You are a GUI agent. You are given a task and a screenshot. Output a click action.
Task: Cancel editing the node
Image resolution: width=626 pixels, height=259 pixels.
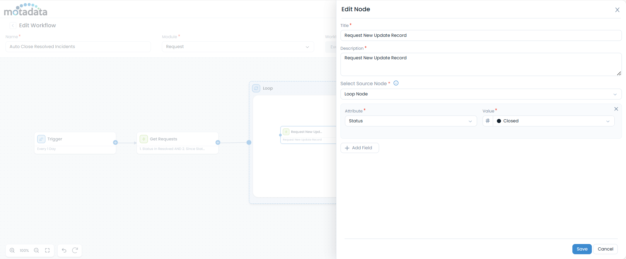point(605,249)
